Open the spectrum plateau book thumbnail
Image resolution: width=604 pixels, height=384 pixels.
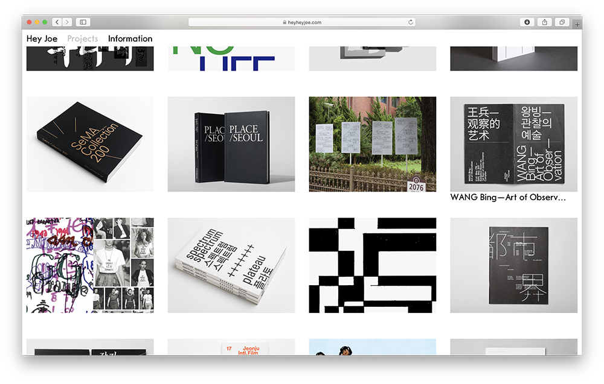coord(231,265)
